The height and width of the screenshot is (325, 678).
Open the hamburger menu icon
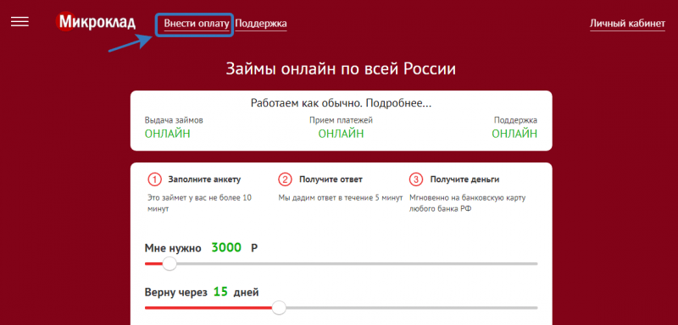[x=19, y=21]
